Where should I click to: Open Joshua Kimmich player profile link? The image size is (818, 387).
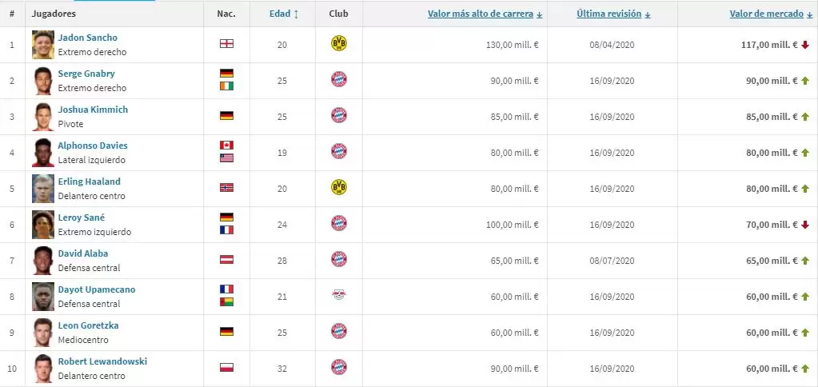click(x=93, y=110)
